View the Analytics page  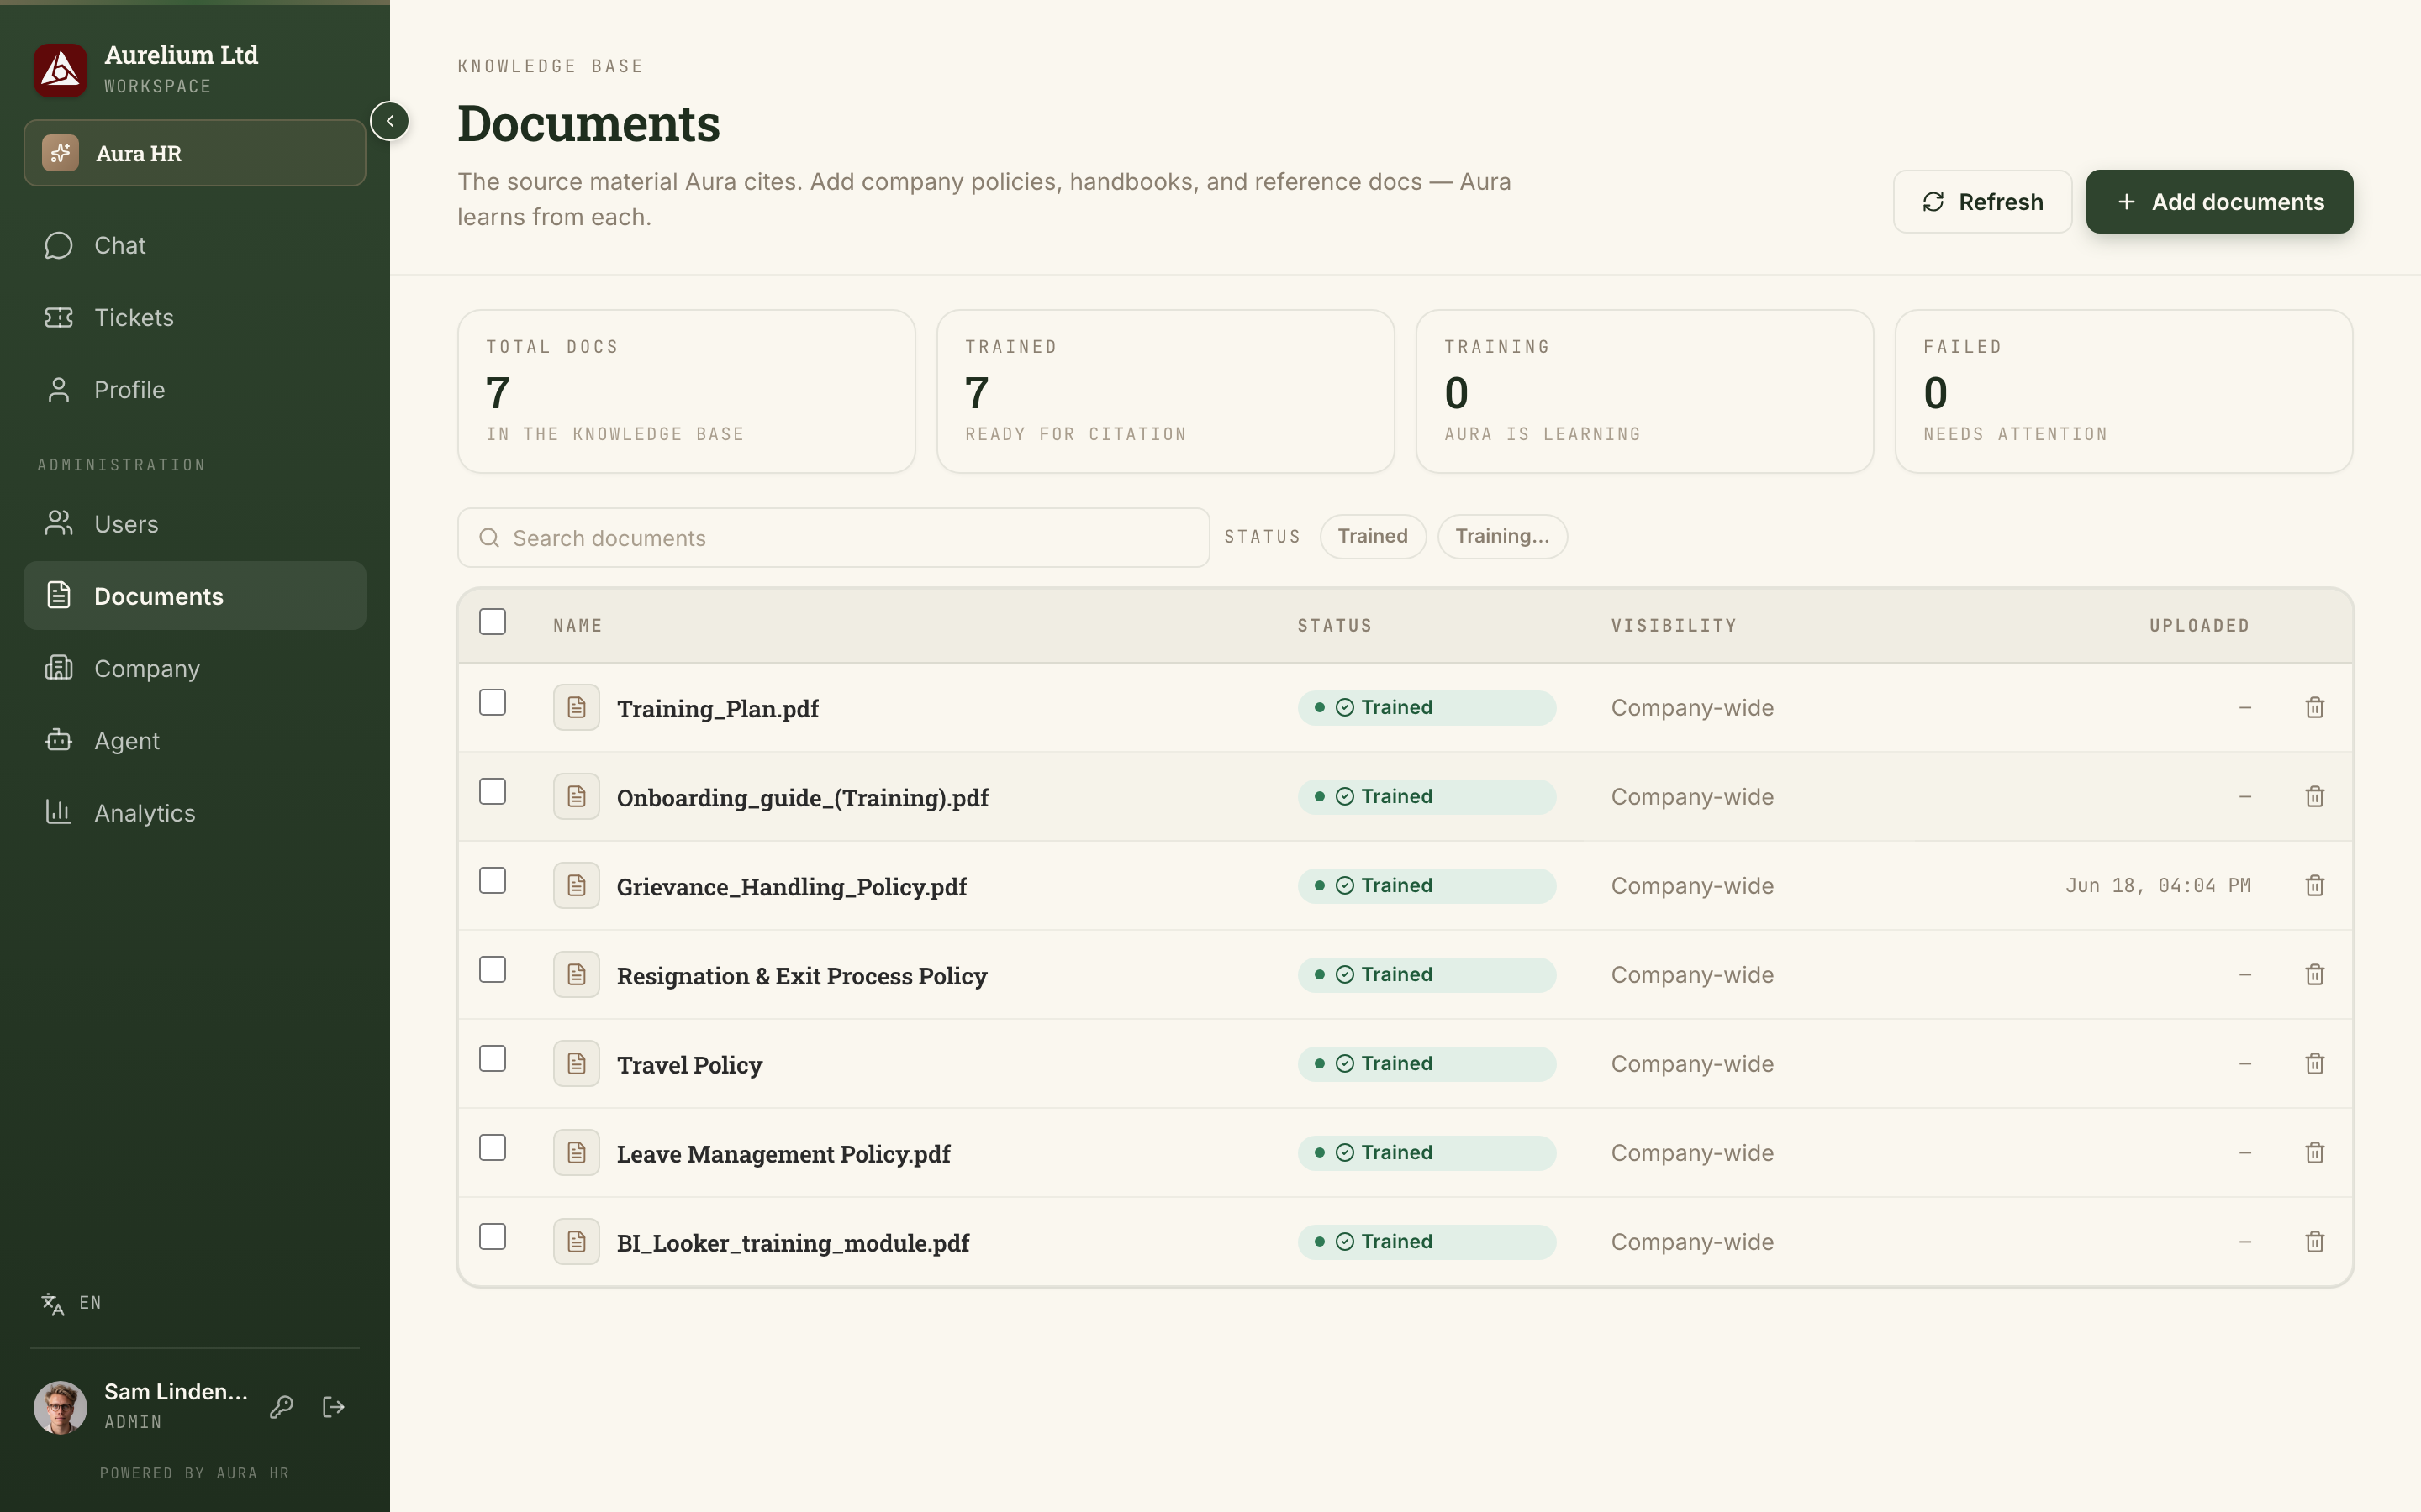point(195,813)
